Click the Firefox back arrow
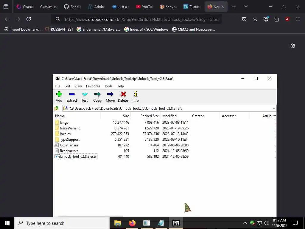This screenshot has height=229, width=305. click(7, 19)
